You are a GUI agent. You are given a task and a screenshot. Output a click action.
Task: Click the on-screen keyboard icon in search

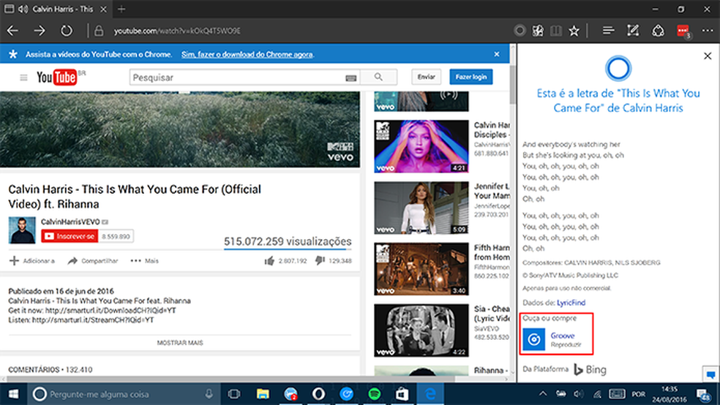click(350, 78)
